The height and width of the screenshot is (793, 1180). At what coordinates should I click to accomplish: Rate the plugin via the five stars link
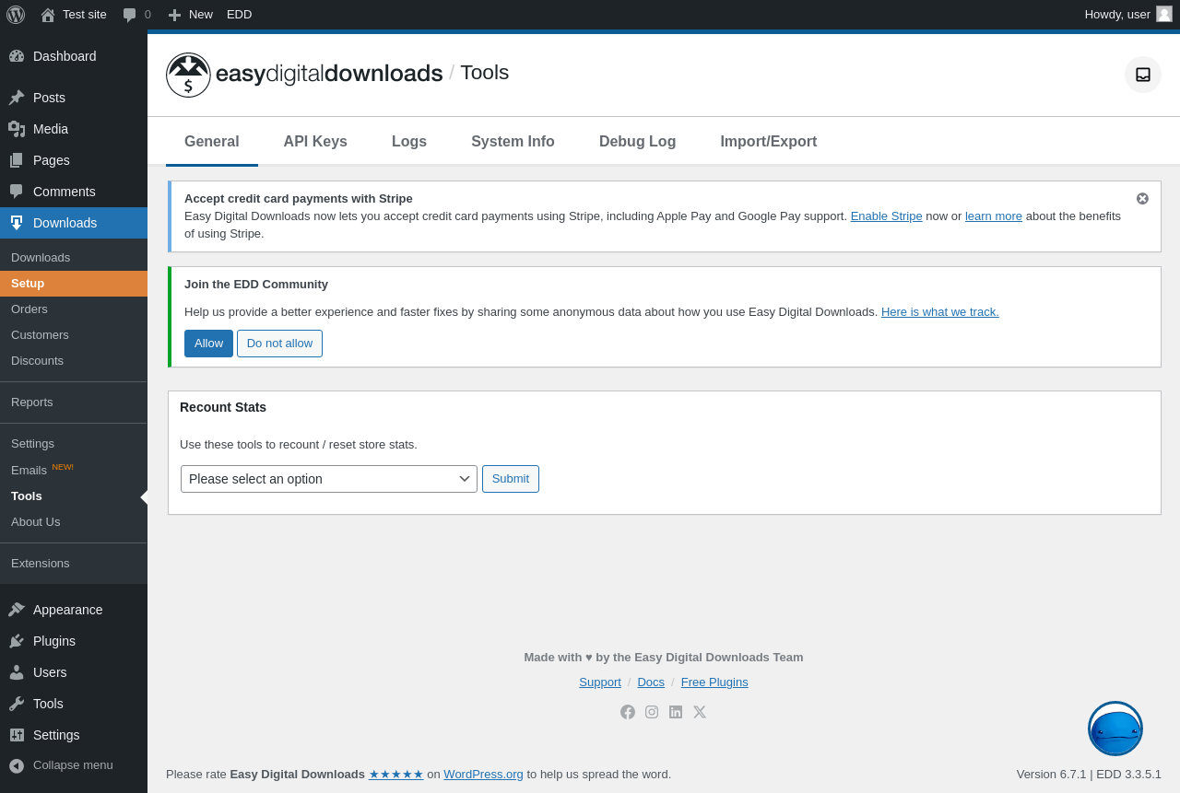396,775
